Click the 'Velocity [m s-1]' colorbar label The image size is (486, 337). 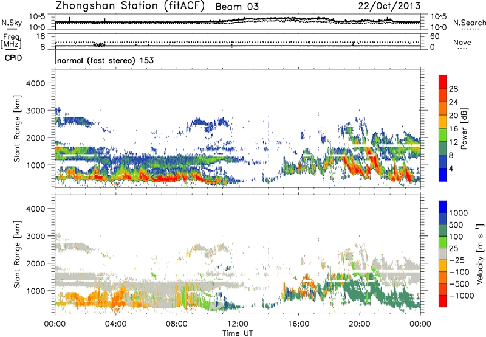(x=480, y=254)
